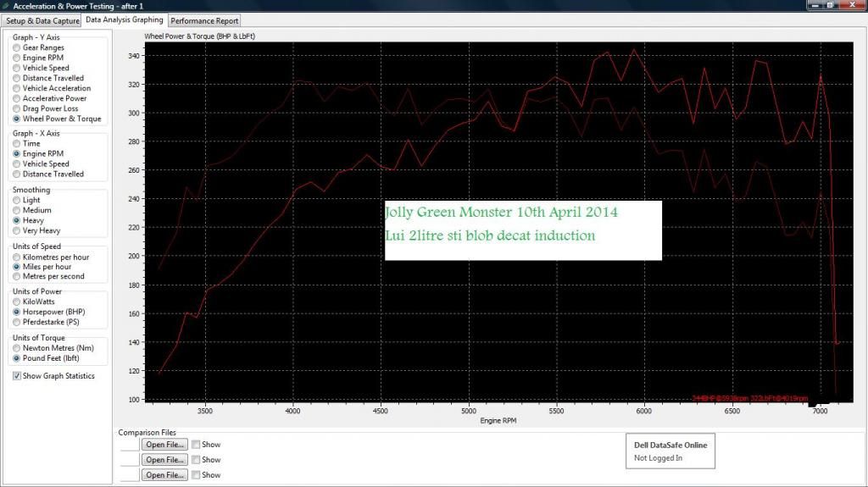Click the Dell DataSafe Online notification

click(x=670, y=451)
